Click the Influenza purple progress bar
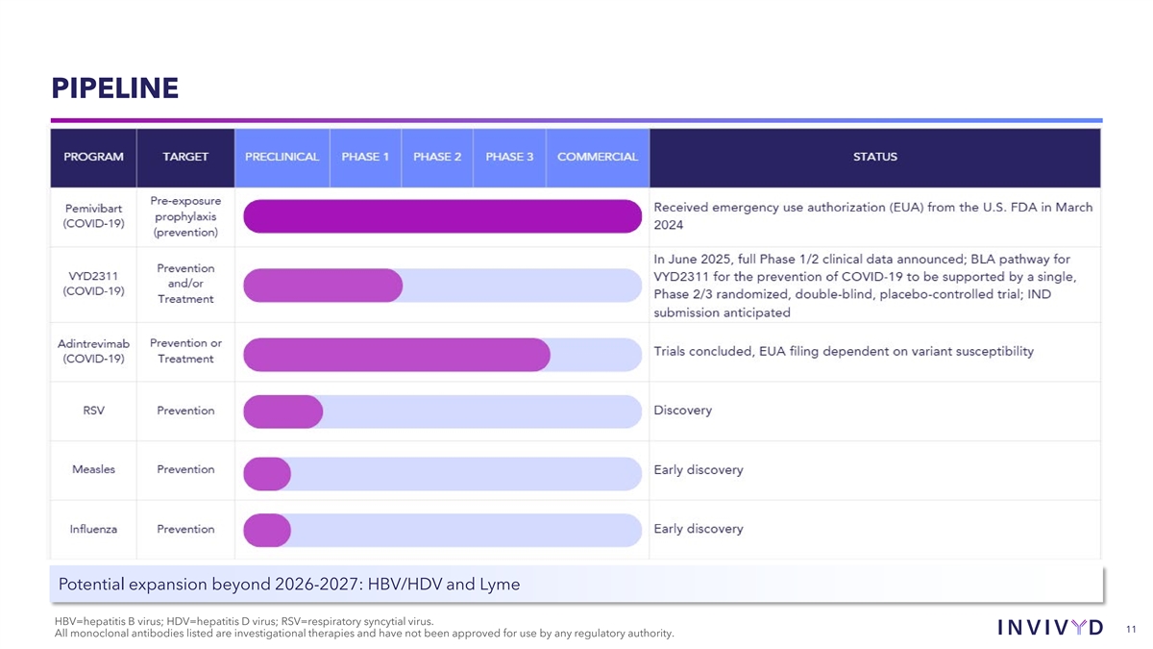The height and width of the screenshot is (649, 1153). [267, 531]
